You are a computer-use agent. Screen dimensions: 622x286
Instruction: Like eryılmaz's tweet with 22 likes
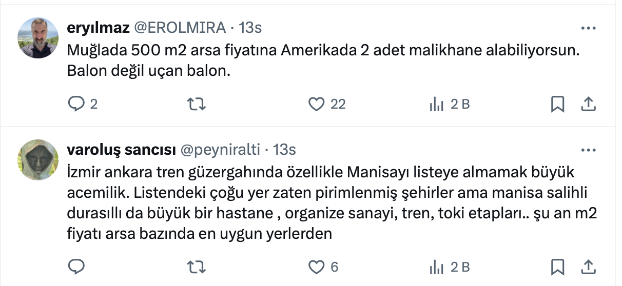point(317,104)
